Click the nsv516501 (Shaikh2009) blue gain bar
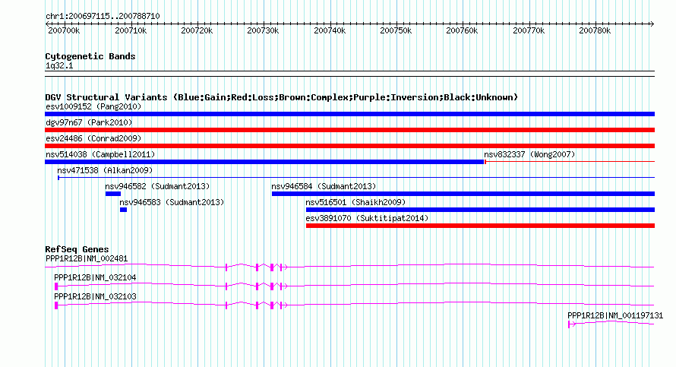Viewport: 676px width, 367px height. [x=480, y=210]
